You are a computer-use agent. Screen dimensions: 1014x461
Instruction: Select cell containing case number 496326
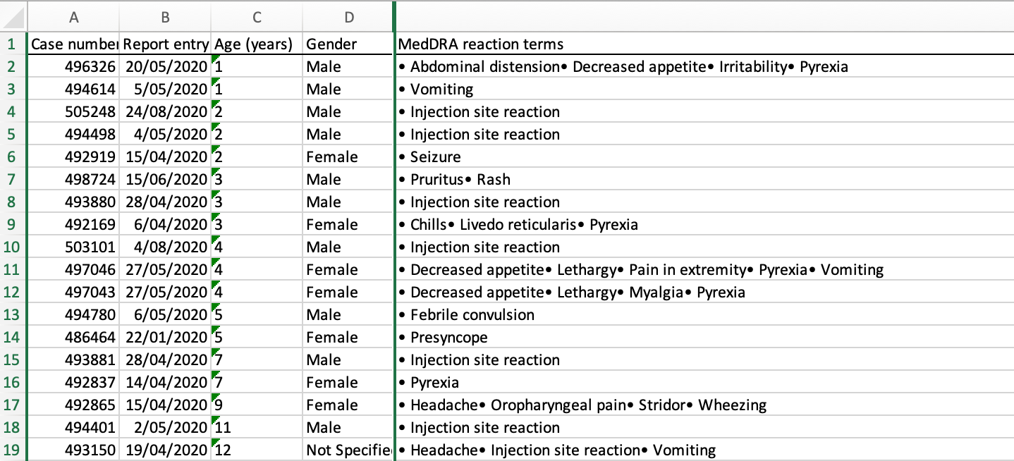pyautogui.click(x=73, y=67)
